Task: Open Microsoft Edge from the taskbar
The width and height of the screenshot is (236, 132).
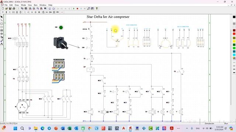Action: 42,128
